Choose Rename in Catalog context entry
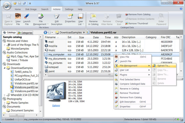The width and height of the screenshot is (185, 123). (x=133, y=89)
